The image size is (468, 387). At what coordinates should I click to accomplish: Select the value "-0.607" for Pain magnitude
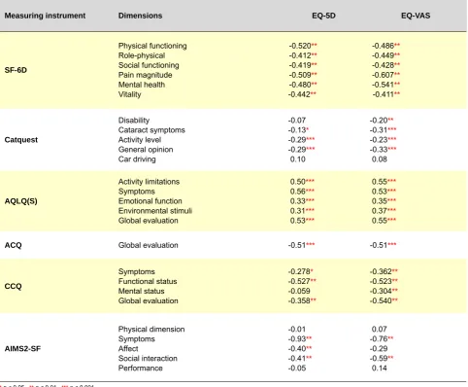point(383,75)
